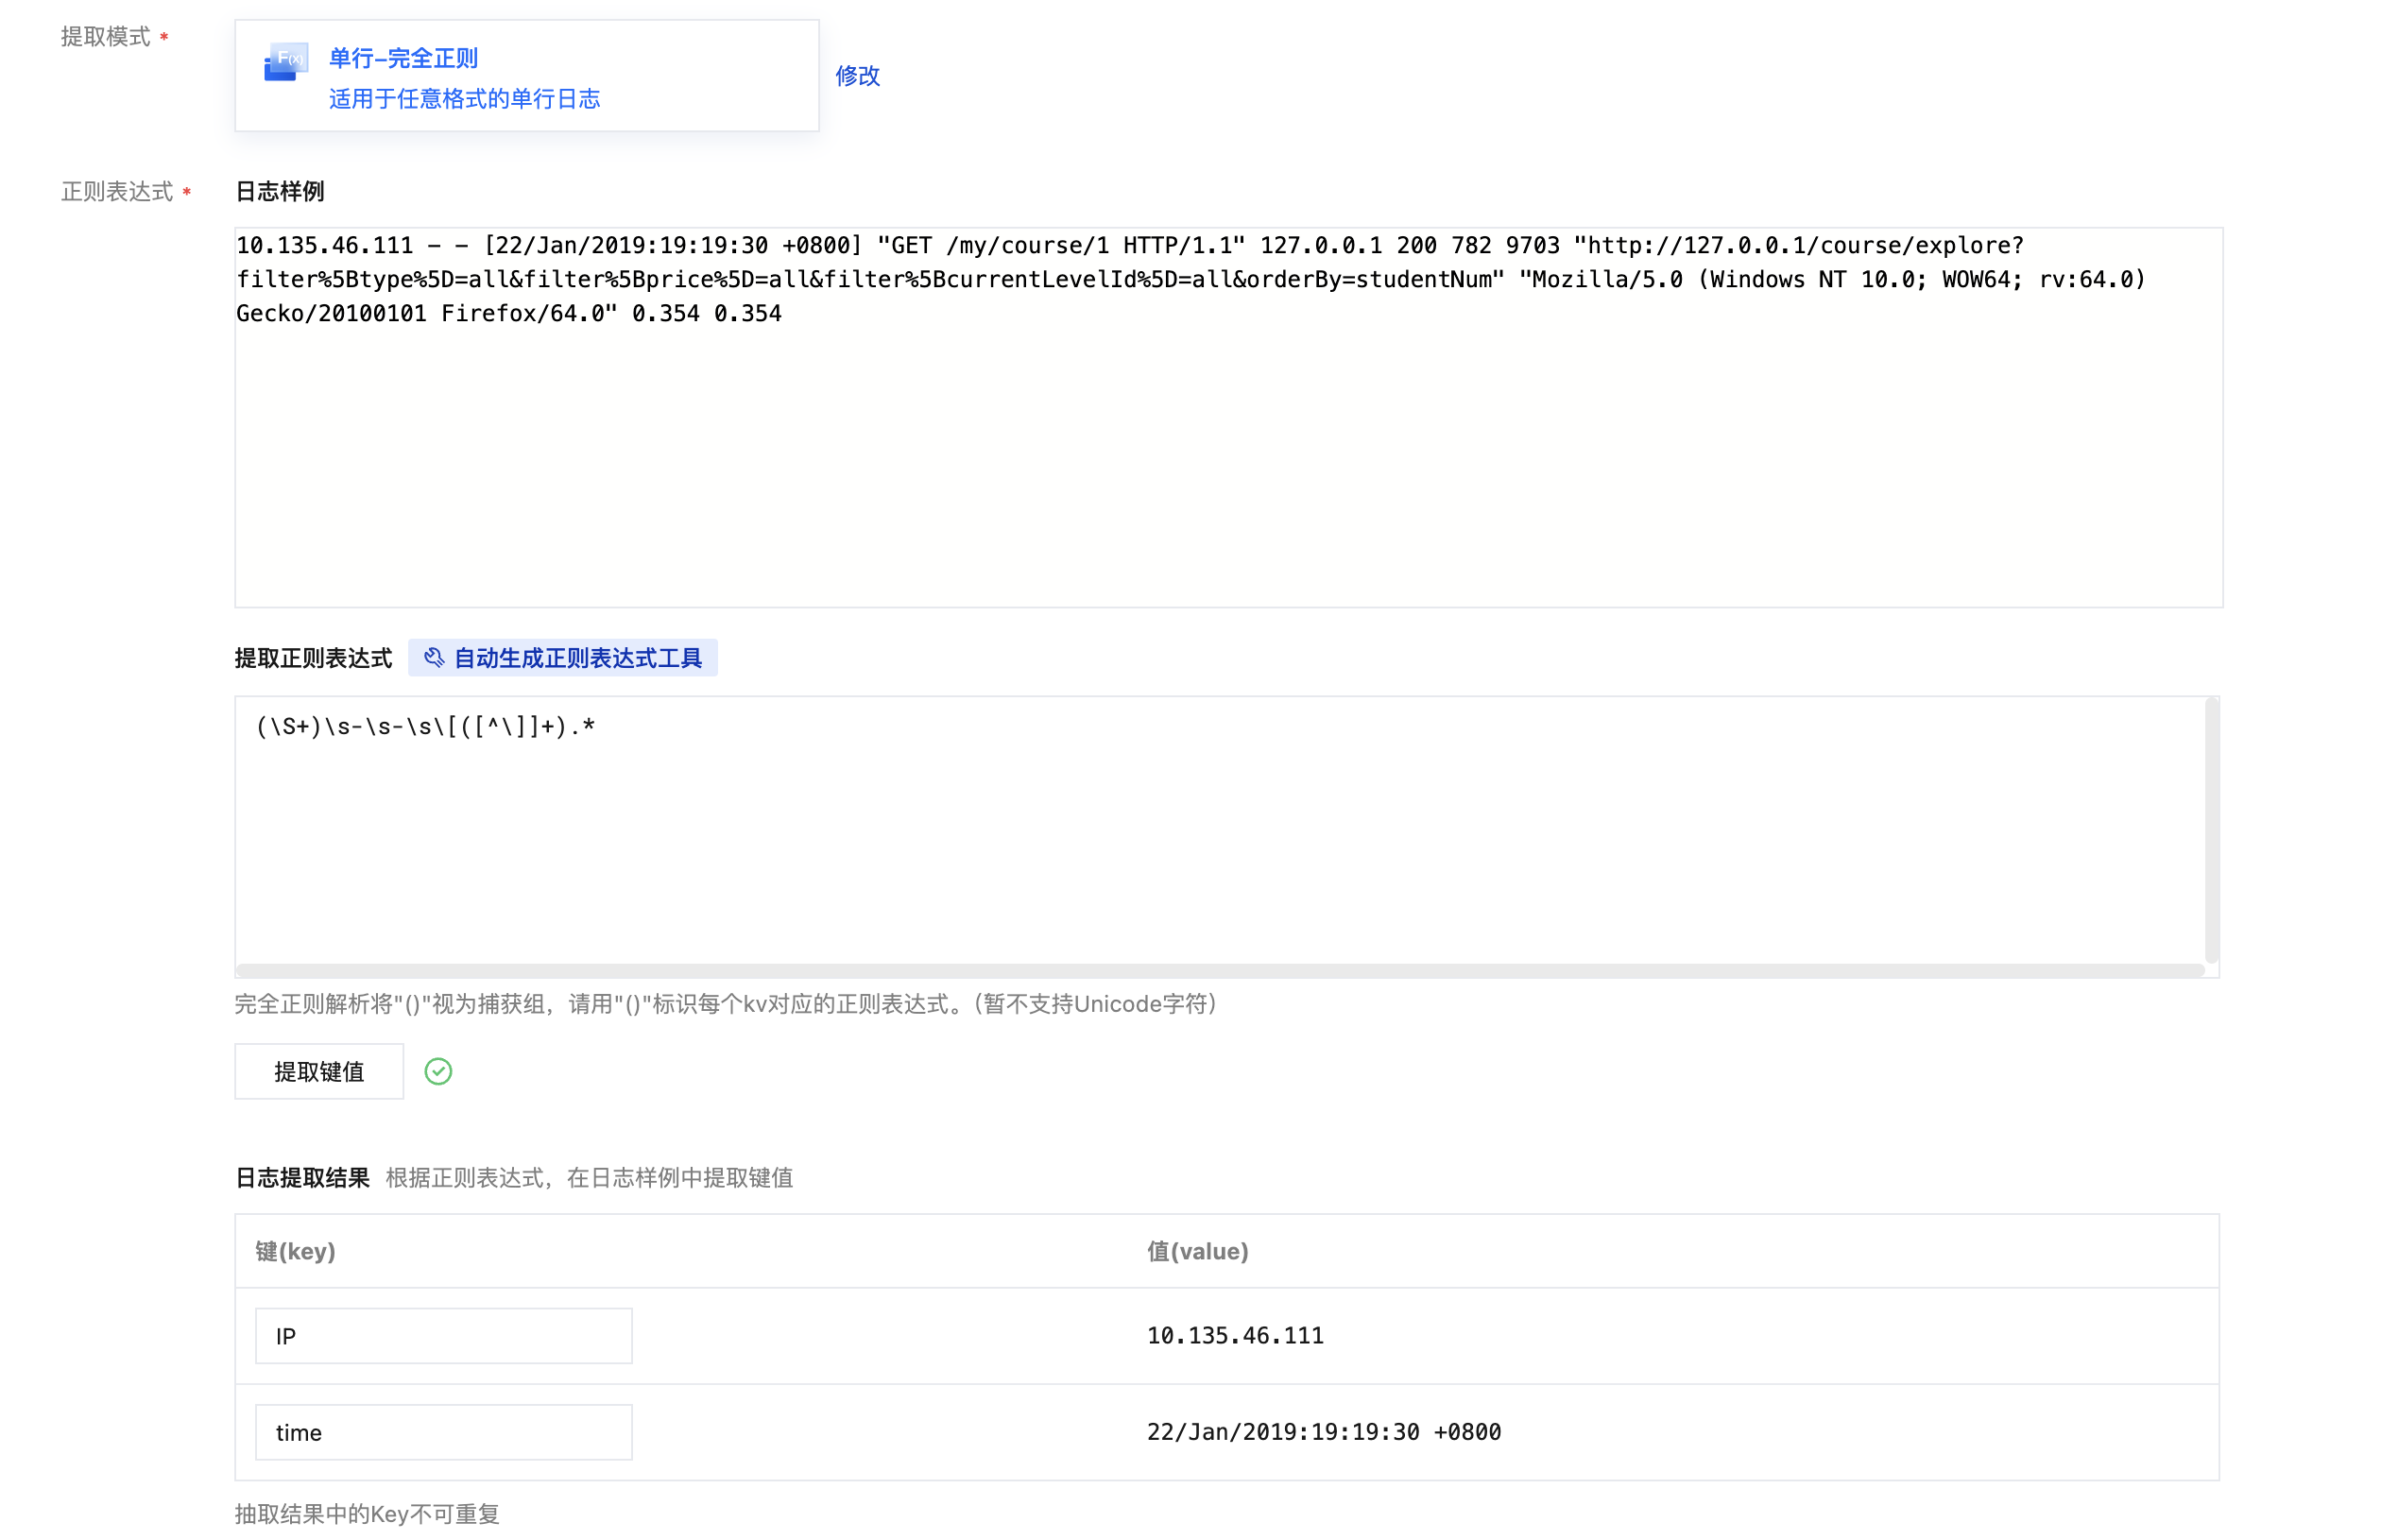Click the 值(value) column header
The width and height of the screenshot is (2398, 1540).
tap(1197, 1251)
